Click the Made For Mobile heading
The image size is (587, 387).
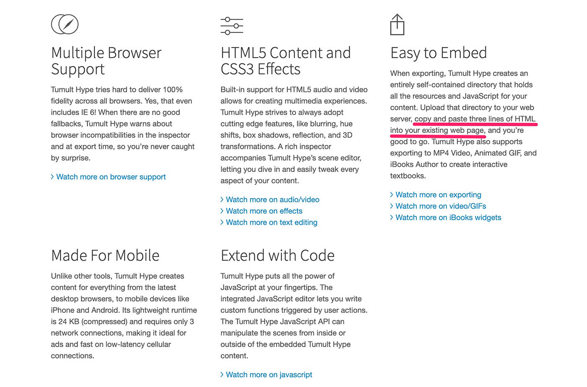tap(105, 255)
